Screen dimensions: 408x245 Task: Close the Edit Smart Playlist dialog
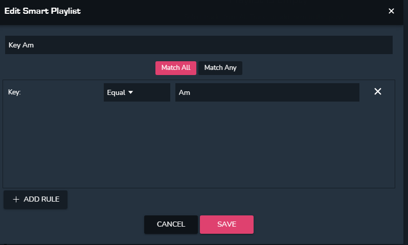point(391,11)
